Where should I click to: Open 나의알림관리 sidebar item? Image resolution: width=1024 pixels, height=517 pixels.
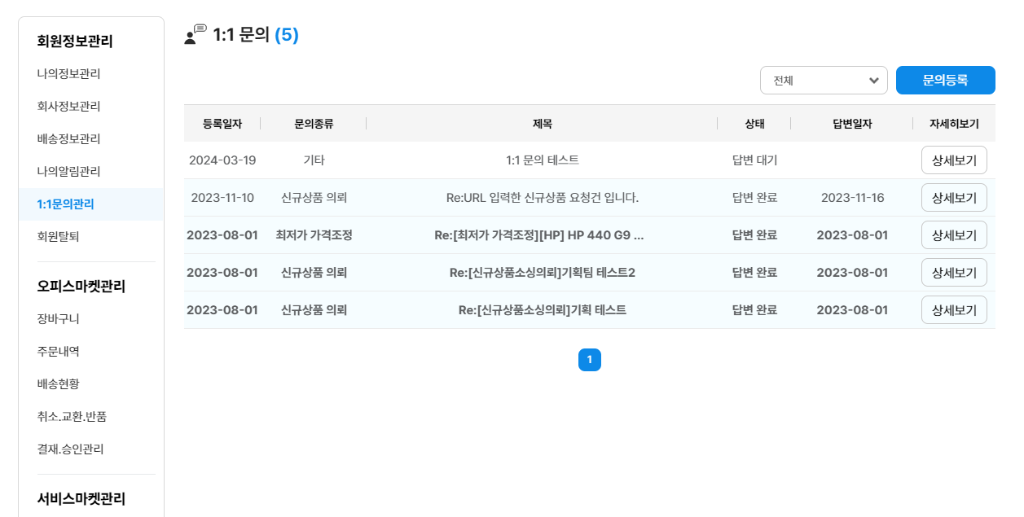click(68, 172)
